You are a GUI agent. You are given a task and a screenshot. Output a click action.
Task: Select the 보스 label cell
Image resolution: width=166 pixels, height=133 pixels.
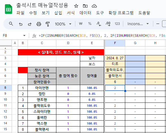tap(92, 64)
